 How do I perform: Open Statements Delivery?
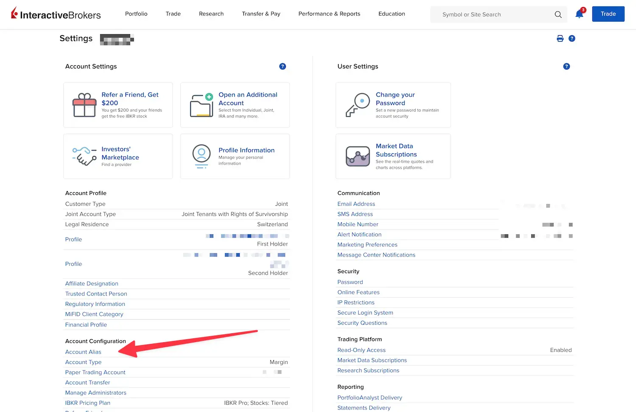point(364,408)
